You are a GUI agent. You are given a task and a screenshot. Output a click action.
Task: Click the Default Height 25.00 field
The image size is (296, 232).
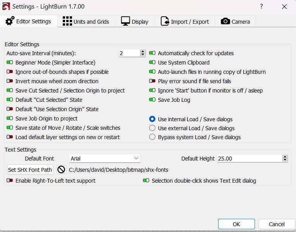point(250,159)
